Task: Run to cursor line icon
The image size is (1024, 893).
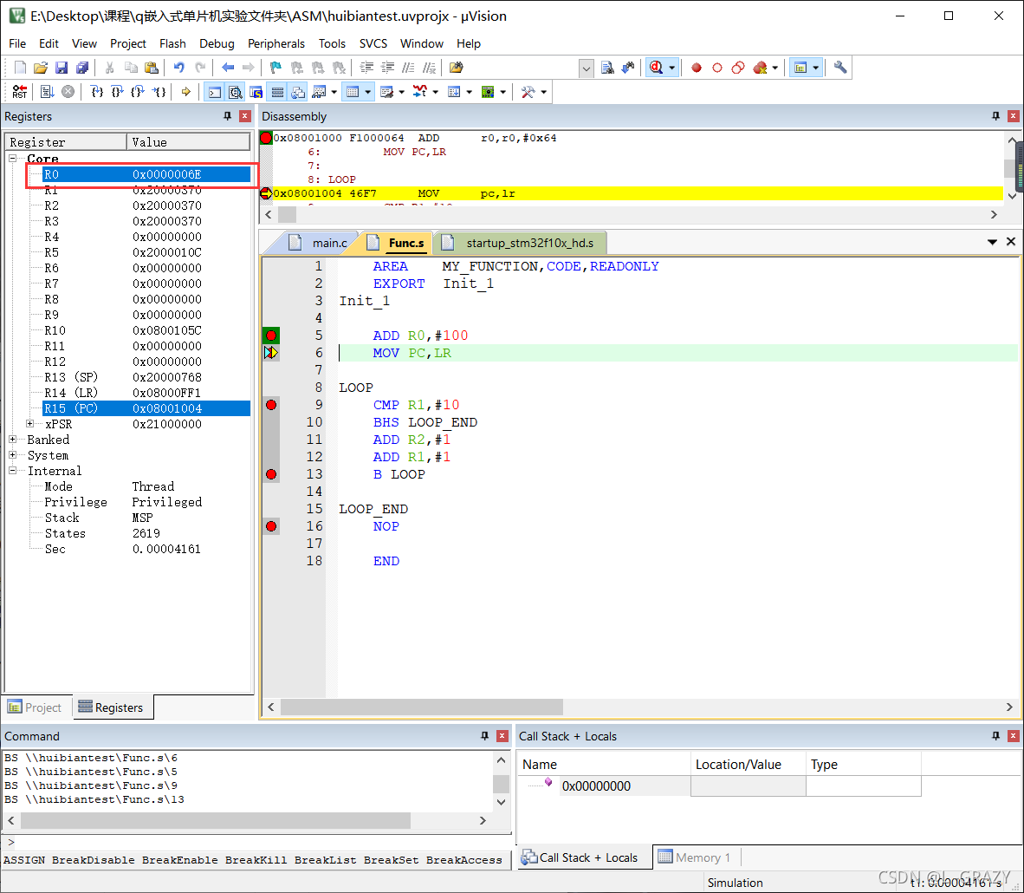Action: (x=159, y=92)
